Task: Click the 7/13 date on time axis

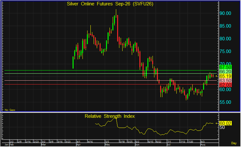Action: point(183,141)
